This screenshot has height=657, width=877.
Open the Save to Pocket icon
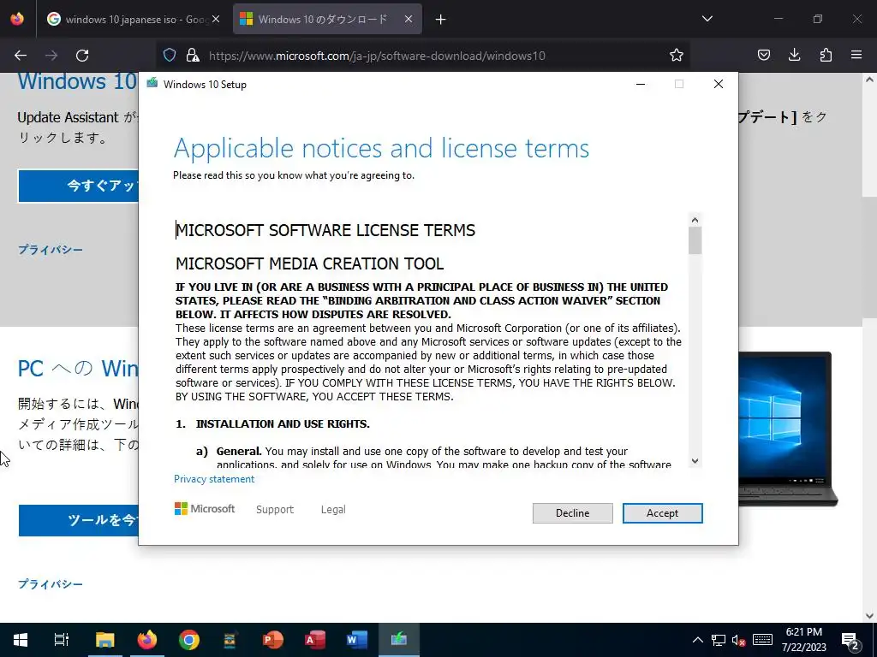(763, 55)
